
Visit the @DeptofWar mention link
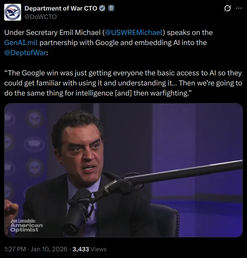coord(25,53)
